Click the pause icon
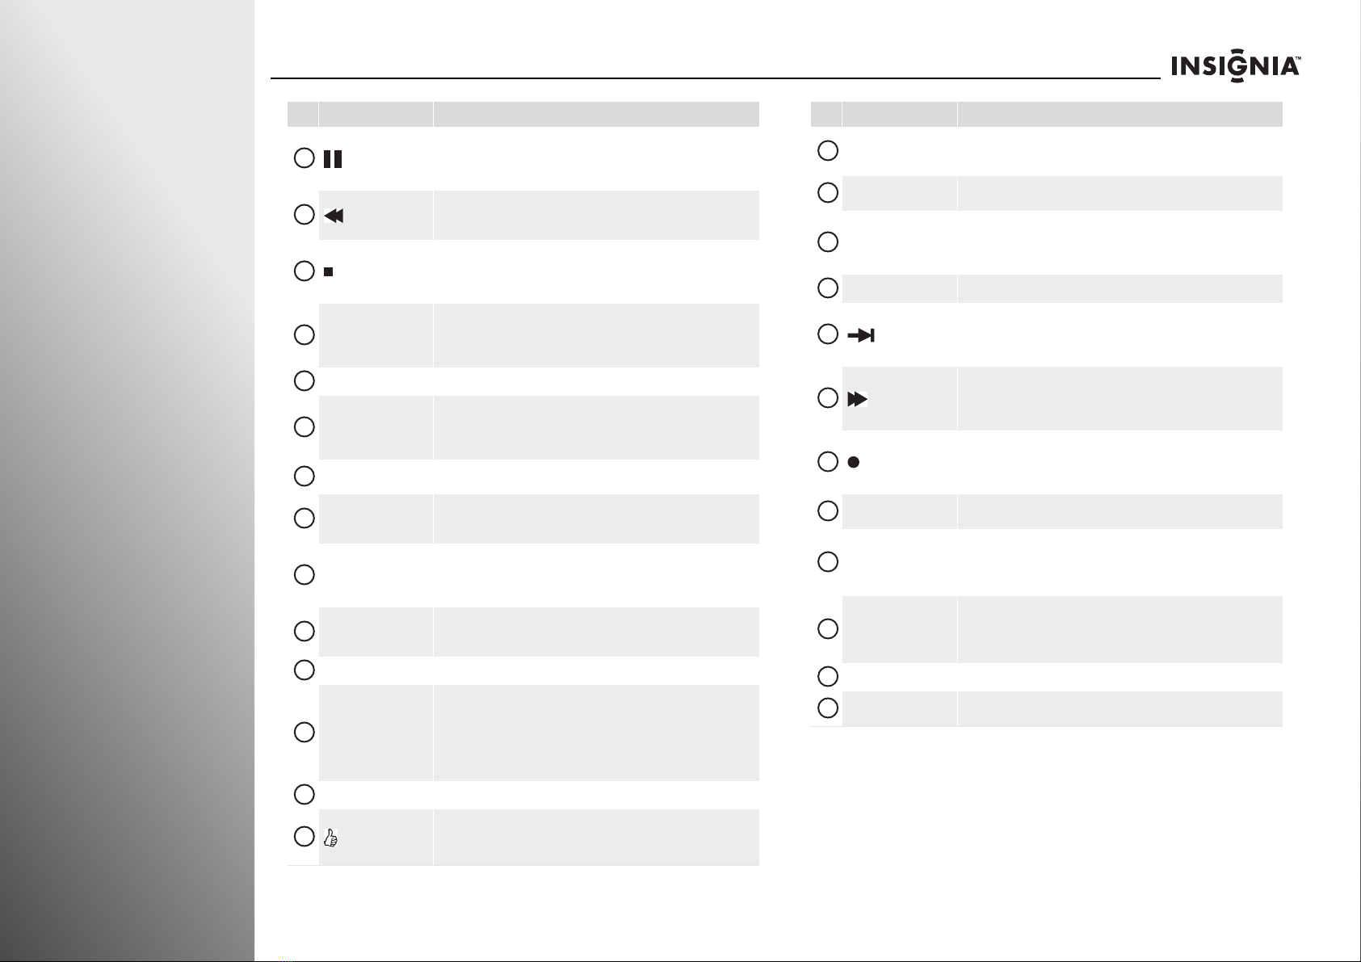The height and width of the screenshot is (962, 1361). click(332, 159)
